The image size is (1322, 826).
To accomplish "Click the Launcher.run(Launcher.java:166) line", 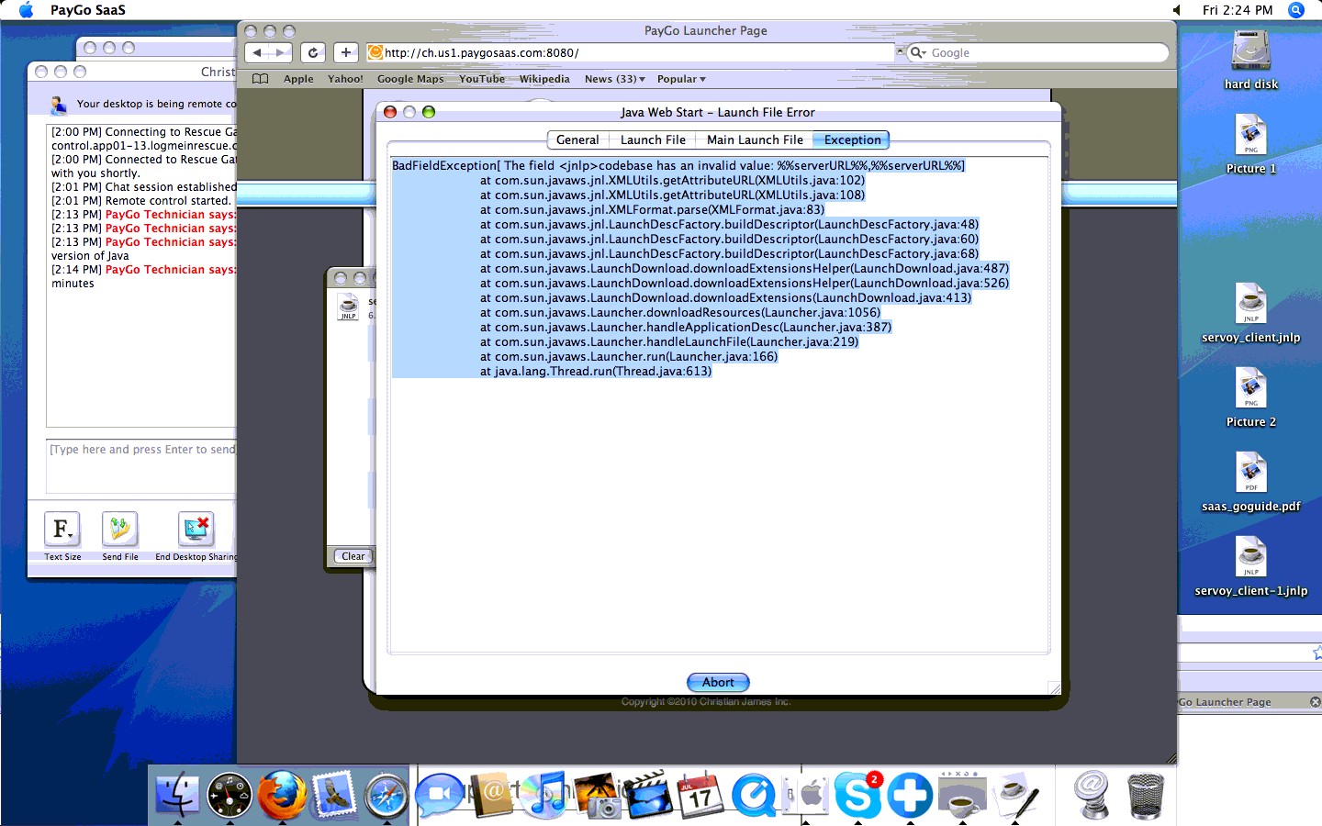I will point(629,356).
